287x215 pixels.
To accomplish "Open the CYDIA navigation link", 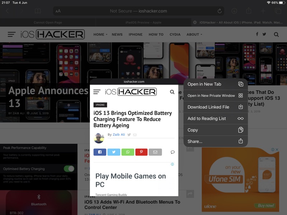I will pos(175,34).
